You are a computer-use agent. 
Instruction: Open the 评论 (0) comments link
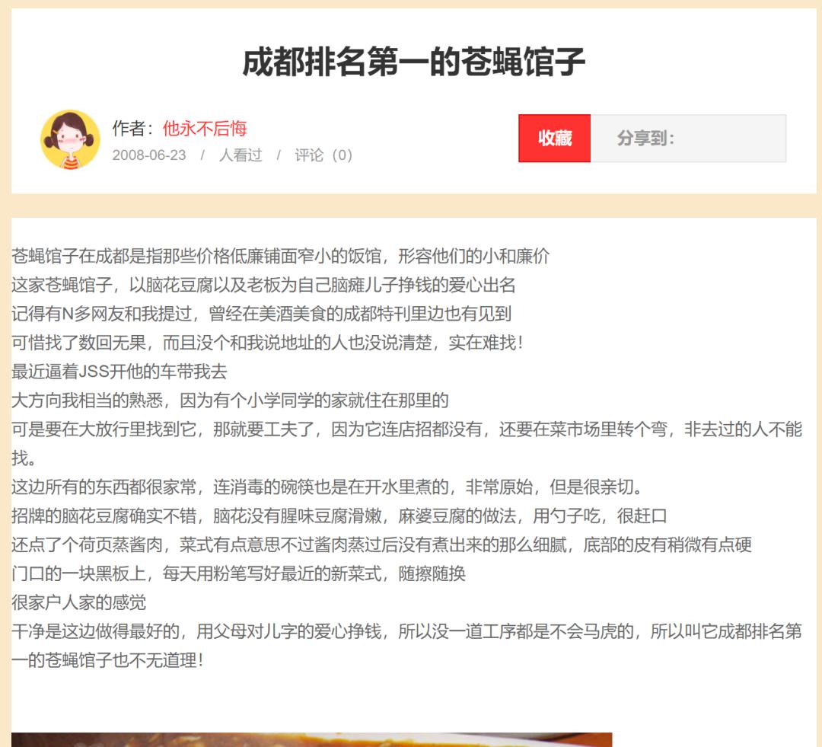tap(323, 155)
